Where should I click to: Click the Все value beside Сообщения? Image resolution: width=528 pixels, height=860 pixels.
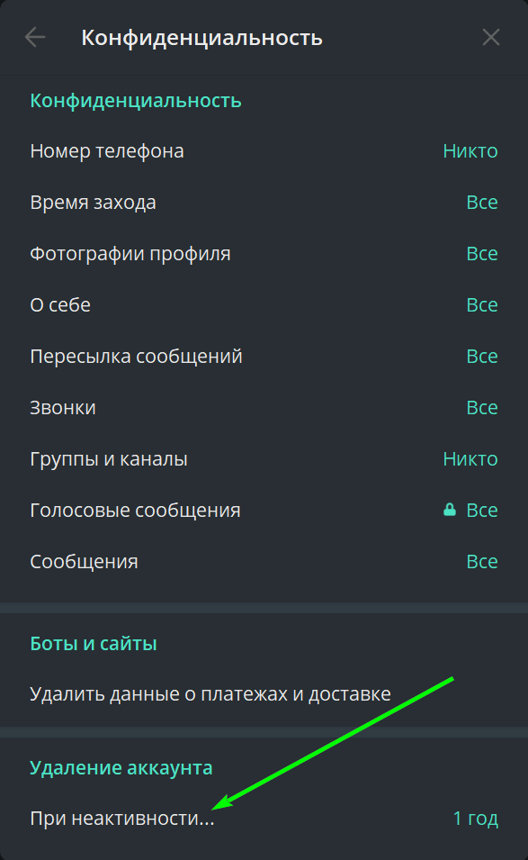[x=482, y=562]
